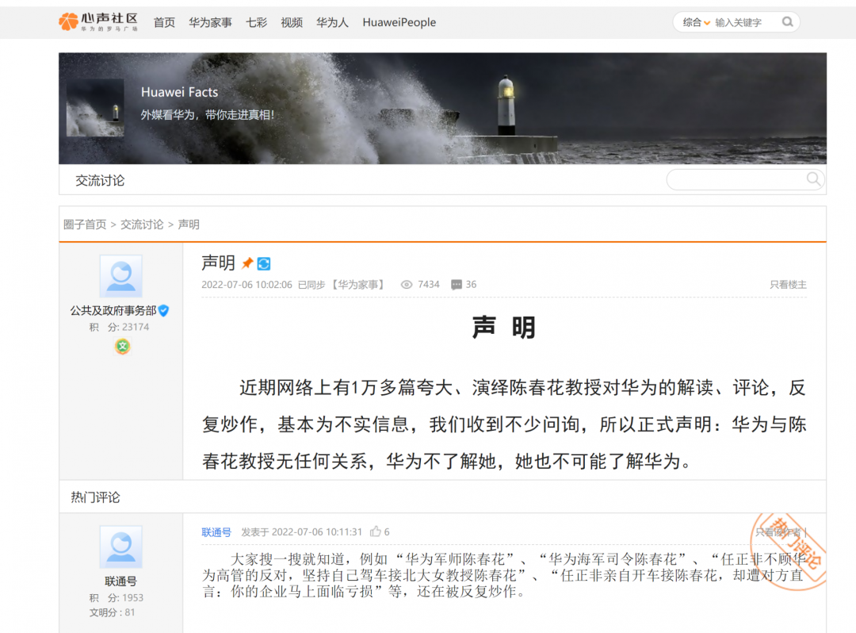Click 交流讨论 breadcrumb link
This screenshot has width=856, height=633.
click(x=142, y=224)
